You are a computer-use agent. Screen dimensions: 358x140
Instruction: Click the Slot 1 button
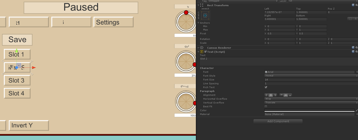tap(17, 55)
